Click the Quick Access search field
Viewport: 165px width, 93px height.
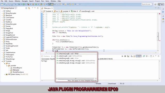147,4
